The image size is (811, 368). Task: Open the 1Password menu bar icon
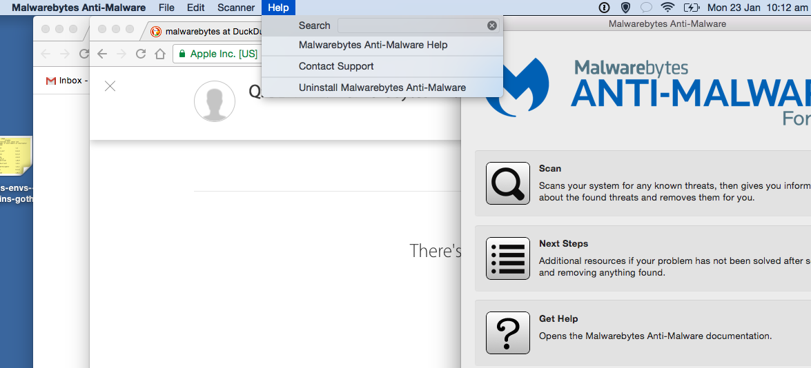(x=604, y=8)
